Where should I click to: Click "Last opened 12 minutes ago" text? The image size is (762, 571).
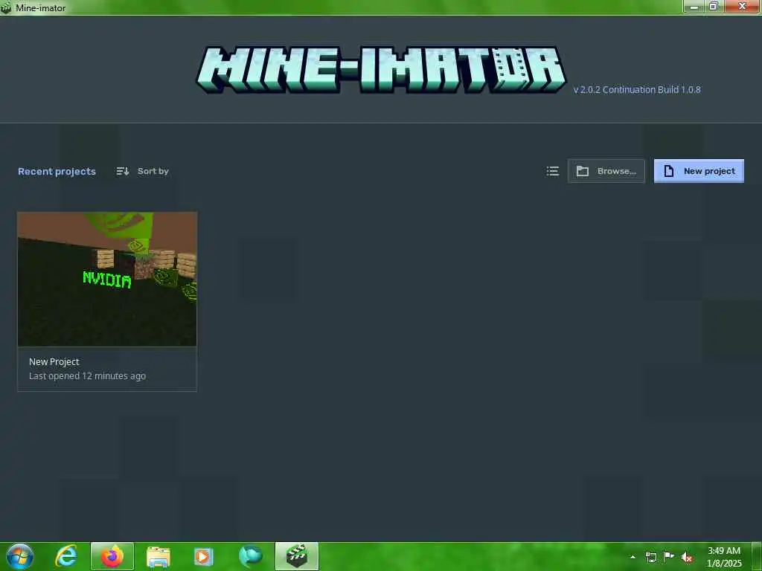coord(88,375)
